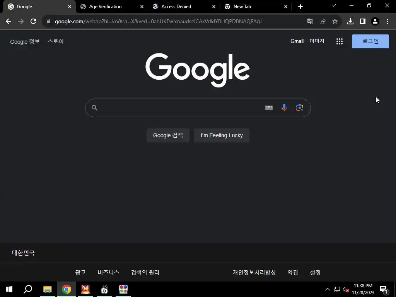Open the Windows Start menu

(x=9, y=289)
